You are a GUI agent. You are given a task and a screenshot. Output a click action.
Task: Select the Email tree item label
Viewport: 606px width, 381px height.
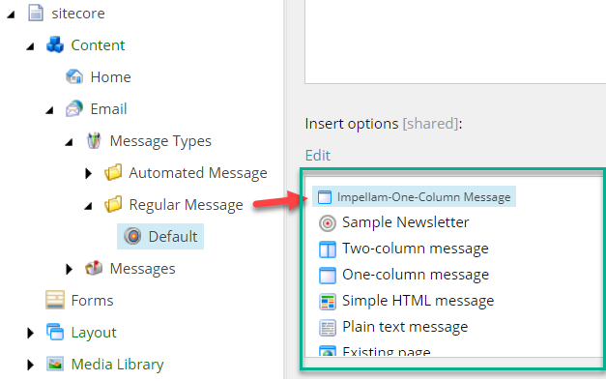coord(108,108)
